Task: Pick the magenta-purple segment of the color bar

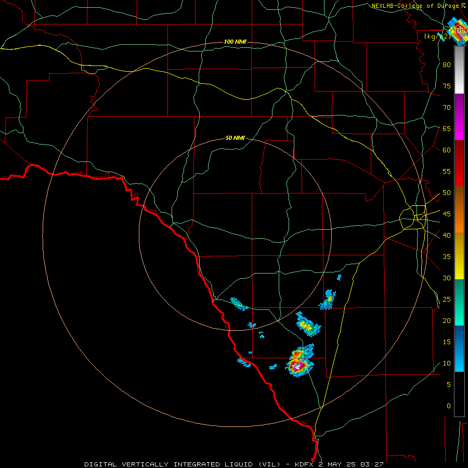Action: pos(459,116)
